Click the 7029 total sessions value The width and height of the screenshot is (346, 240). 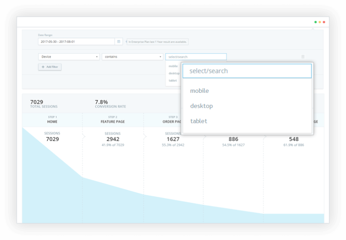pos(36,102)
